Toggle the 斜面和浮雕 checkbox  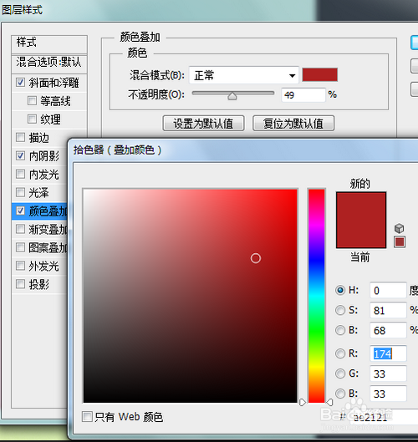coord(20,83)
